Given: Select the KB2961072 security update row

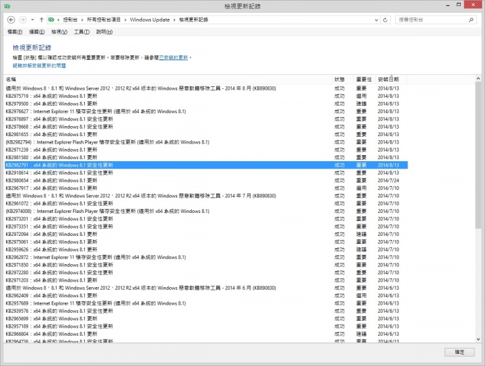Looking at the screenshot, I should pos(206,204).
